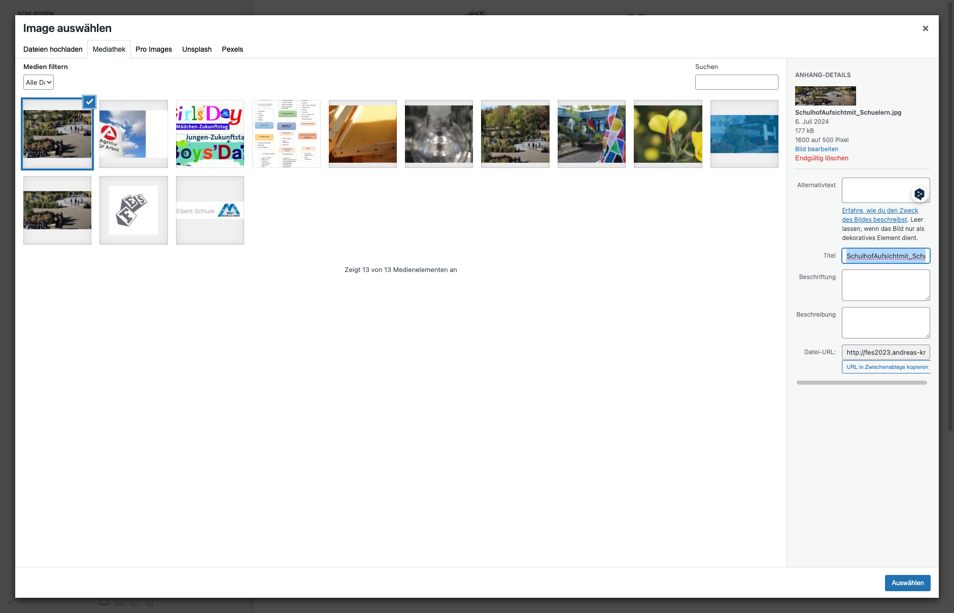Select the glass flask thumbnail
Screen dimensions: 954x613
[439, 134]
